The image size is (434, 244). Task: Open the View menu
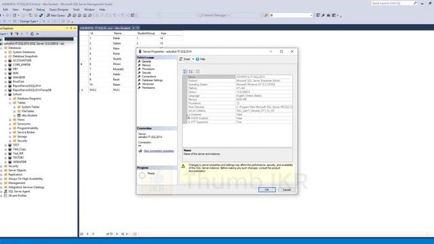pyautogui.click(x=15, y=9)
